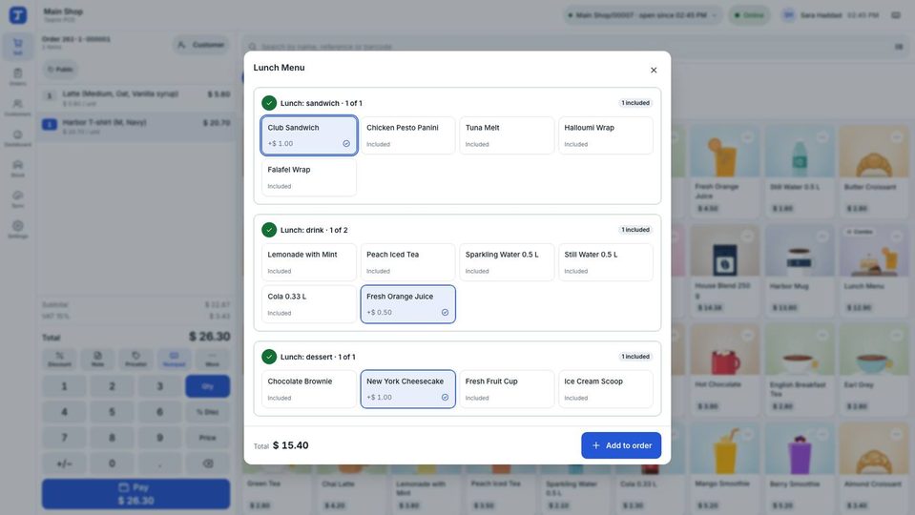
Task: Choose Cola 0.33 L drink option
Action: coord(309,304)
